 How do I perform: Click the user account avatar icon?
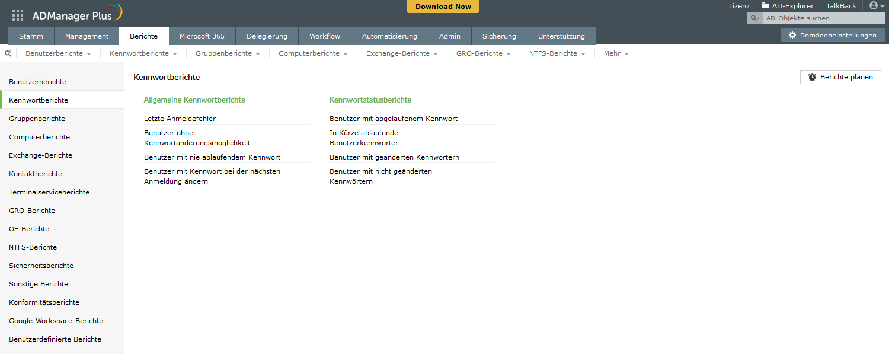(x=874, y=5)
